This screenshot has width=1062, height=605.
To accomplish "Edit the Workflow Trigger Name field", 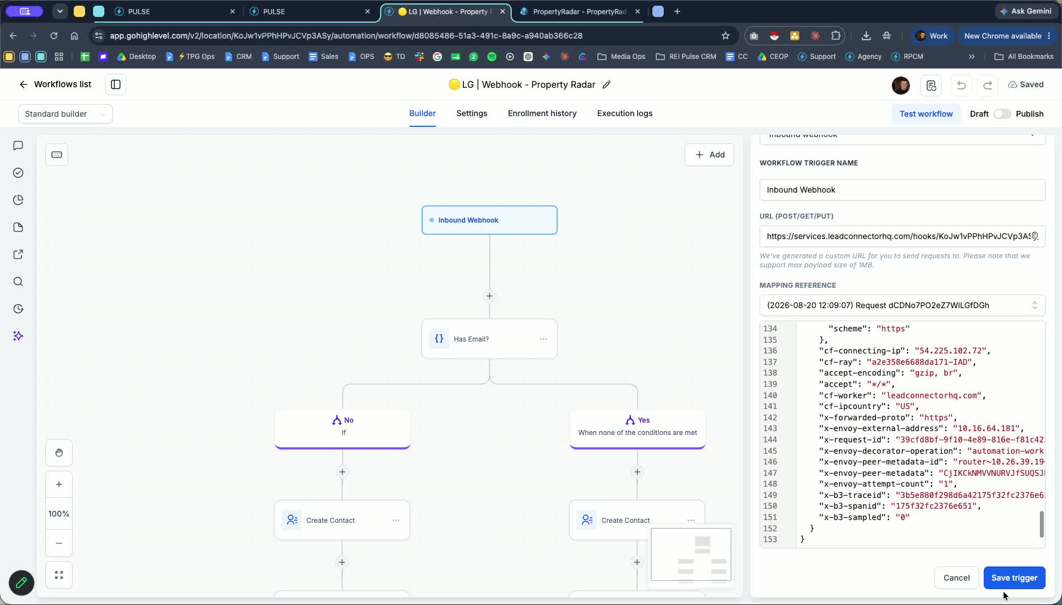I will coord(902,190).
